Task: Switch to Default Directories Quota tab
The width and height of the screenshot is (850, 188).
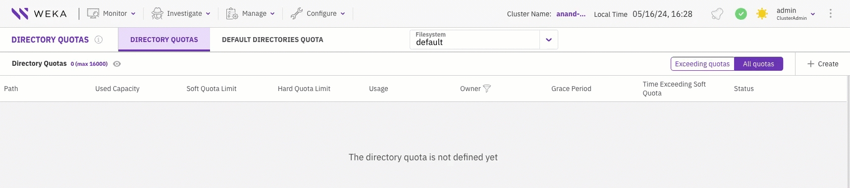Action: tap(272, 40)
